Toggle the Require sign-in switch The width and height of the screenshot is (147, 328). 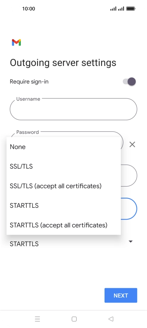click(x=129, y=81)
